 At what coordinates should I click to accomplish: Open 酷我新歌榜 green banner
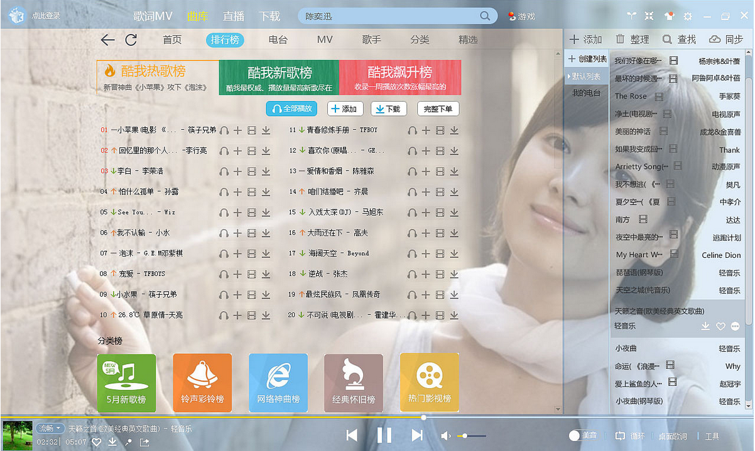tap(279, 78)
